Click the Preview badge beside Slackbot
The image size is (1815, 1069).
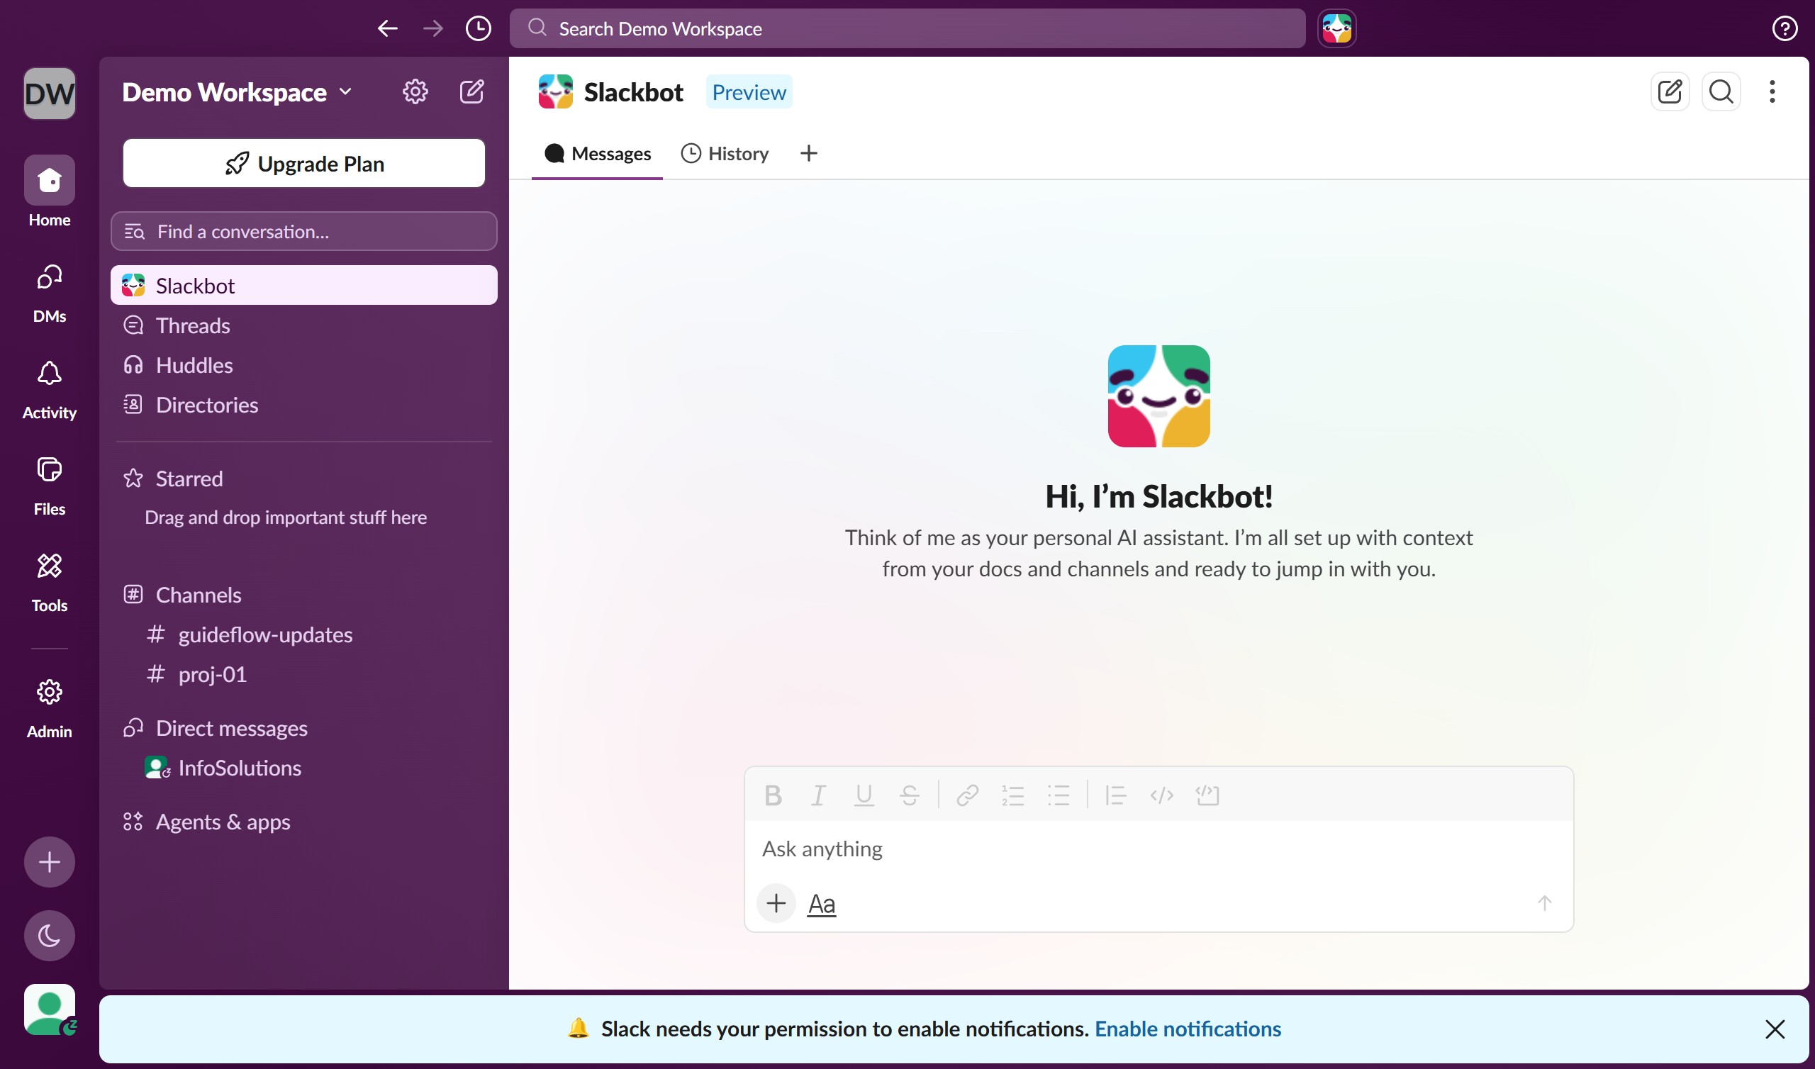749,92
